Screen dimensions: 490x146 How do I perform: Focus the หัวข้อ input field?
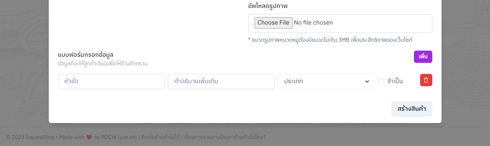click(111, 82)
